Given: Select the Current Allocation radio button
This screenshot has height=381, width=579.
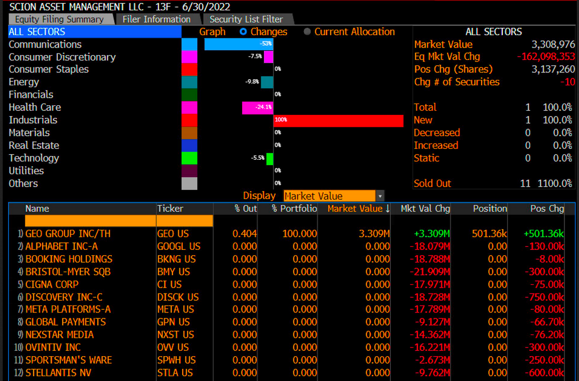Looking at the screenshot, I should pos(307,32).
